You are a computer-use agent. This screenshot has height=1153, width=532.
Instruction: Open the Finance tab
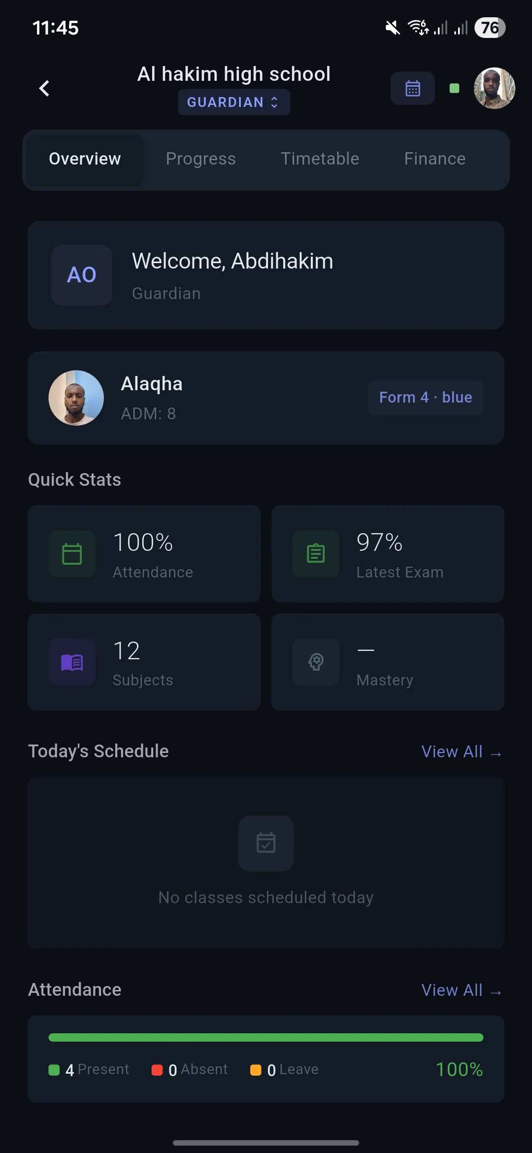point(434,159)
